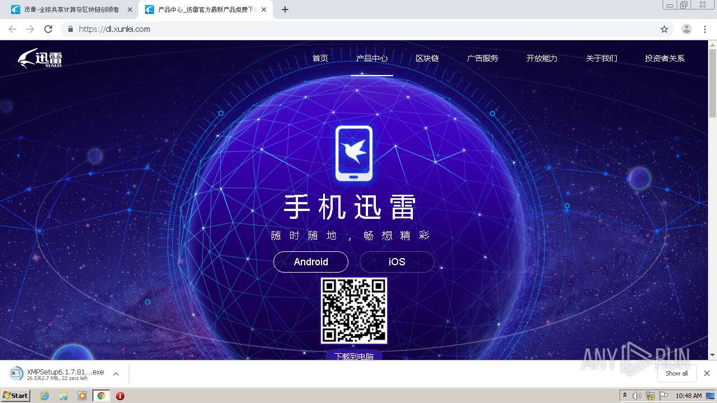The image size is (717, 403).
Task: Open the 投资者关系 navigation item
Action: coord(664,58)
